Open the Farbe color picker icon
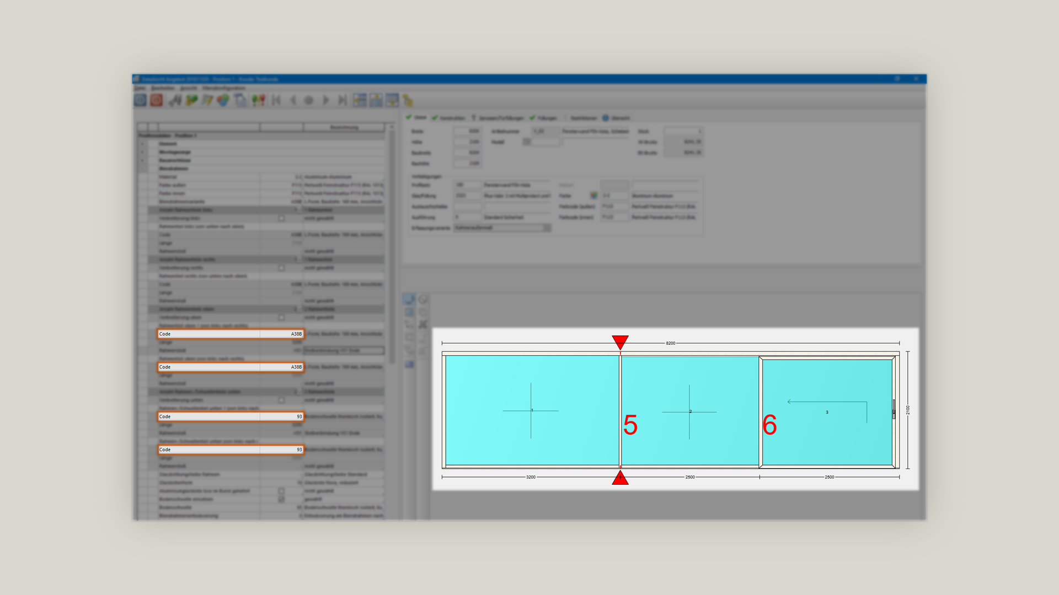The width and height of the screenshot is (1059, 595). [593, 196]
